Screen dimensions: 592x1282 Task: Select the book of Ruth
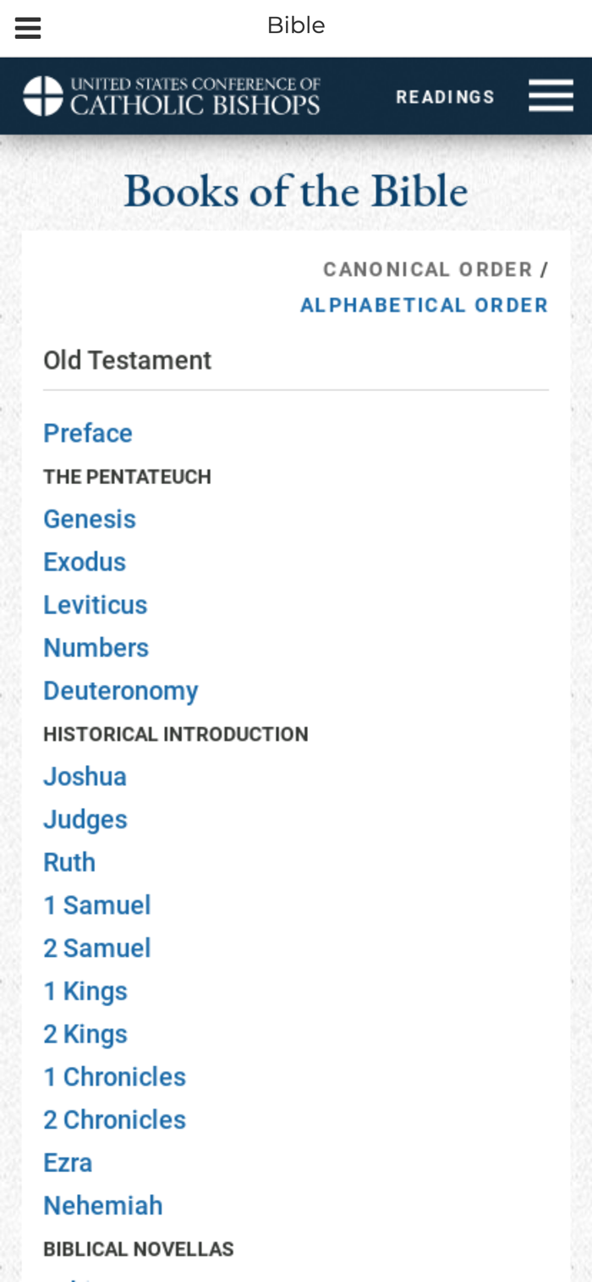click(x=69, y=863)
